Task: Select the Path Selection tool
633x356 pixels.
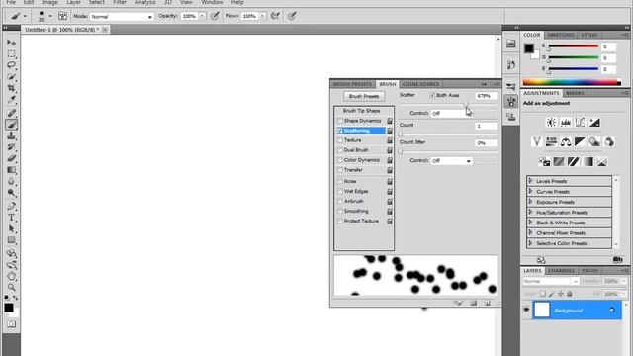Action: click(x=11, y=228)
